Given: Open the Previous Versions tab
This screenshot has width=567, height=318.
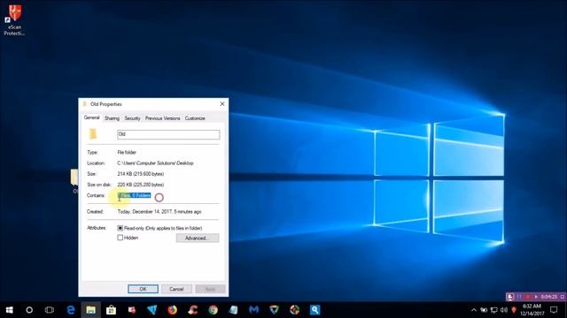Looking at the screenshot, I should tap(162, 118).
